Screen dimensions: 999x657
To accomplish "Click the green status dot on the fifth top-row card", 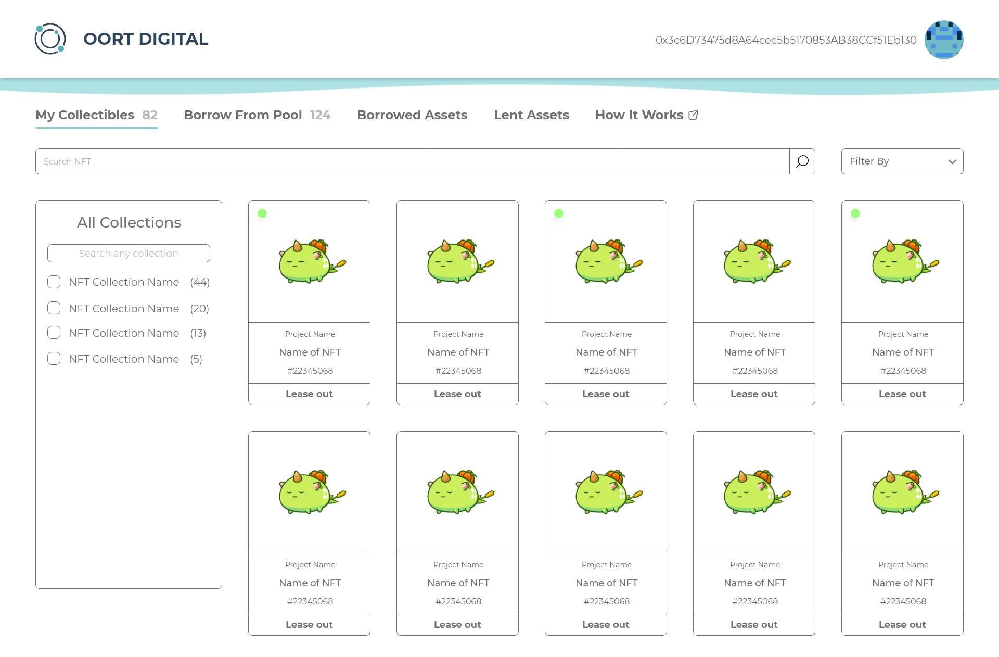I will coord(855,213).
